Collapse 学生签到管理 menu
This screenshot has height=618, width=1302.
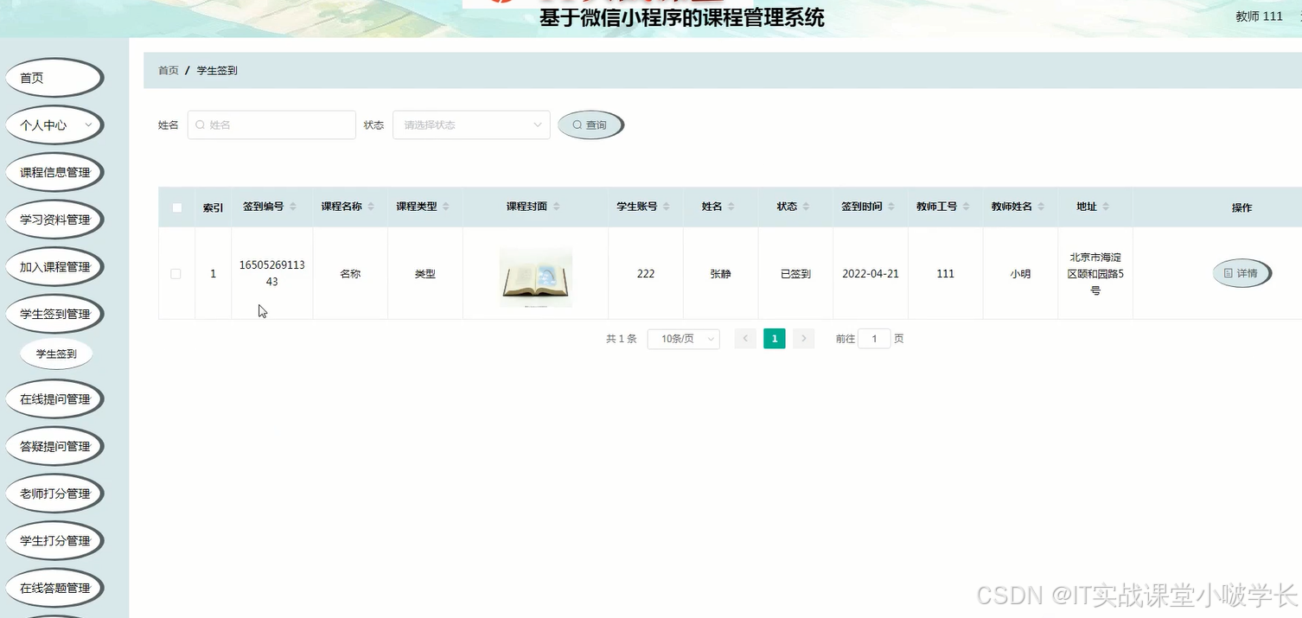click(x=54, y=314)
